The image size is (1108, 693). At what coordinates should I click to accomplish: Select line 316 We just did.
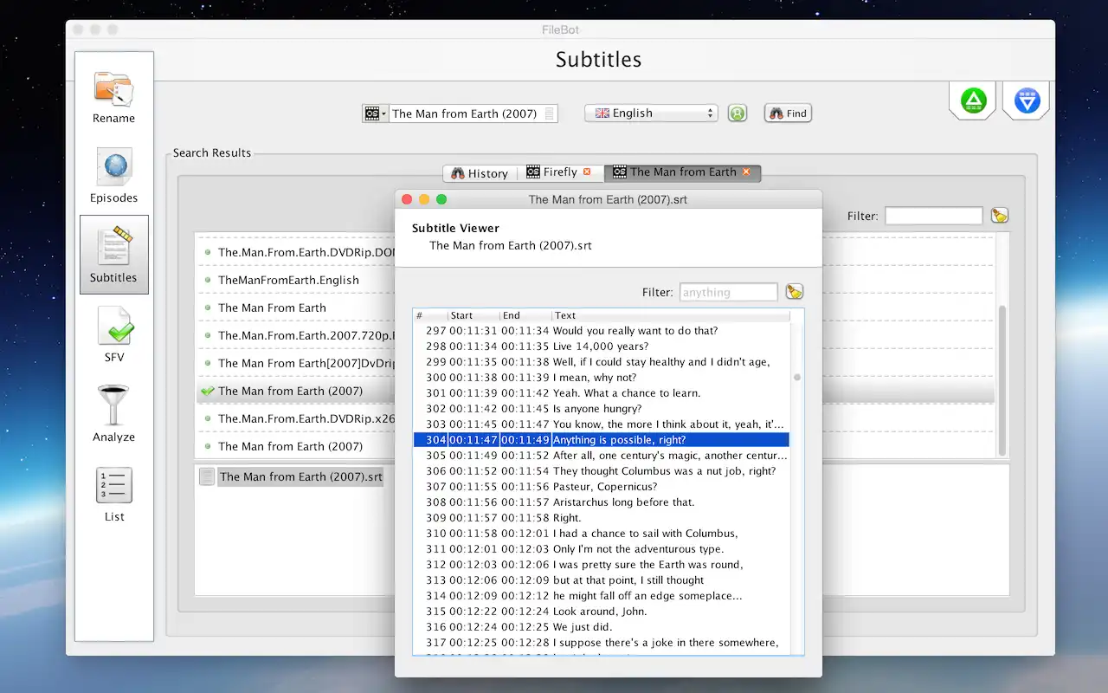coord(602,627)
